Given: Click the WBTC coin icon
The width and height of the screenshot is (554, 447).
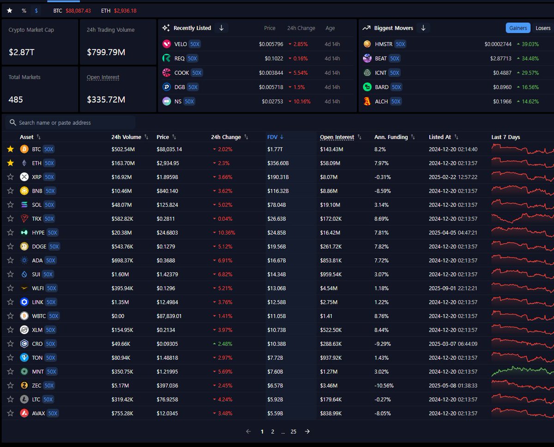Looking at the screenshot, I should point(24,316).
